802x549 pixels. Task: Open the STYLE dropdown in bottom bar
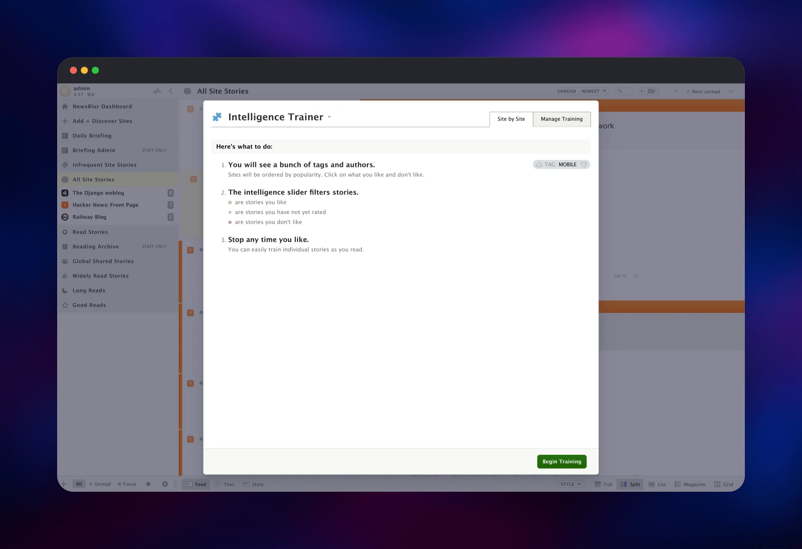point(570,484)
